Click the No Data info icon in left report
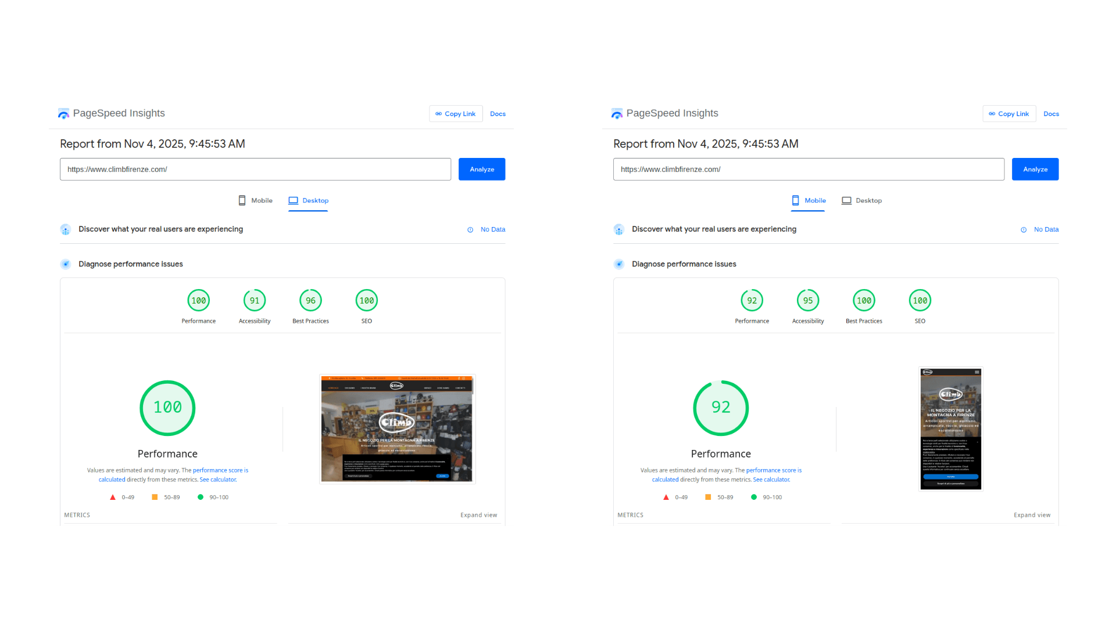This screenshot has width=1116, height=627. point(470,230)
